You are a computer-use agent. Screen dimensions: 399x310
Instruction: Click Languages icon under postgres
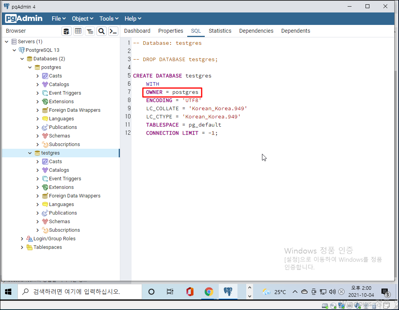coord(45,119)
